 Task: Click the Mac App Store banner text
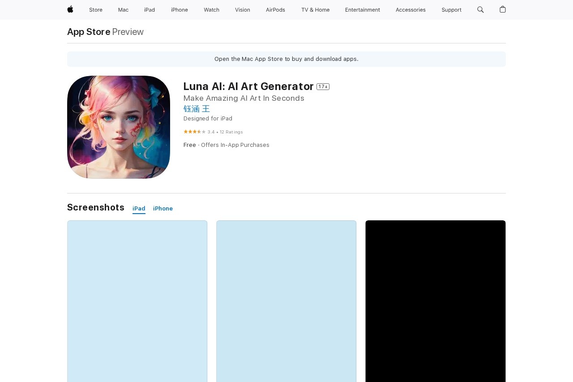click(286, 59)
